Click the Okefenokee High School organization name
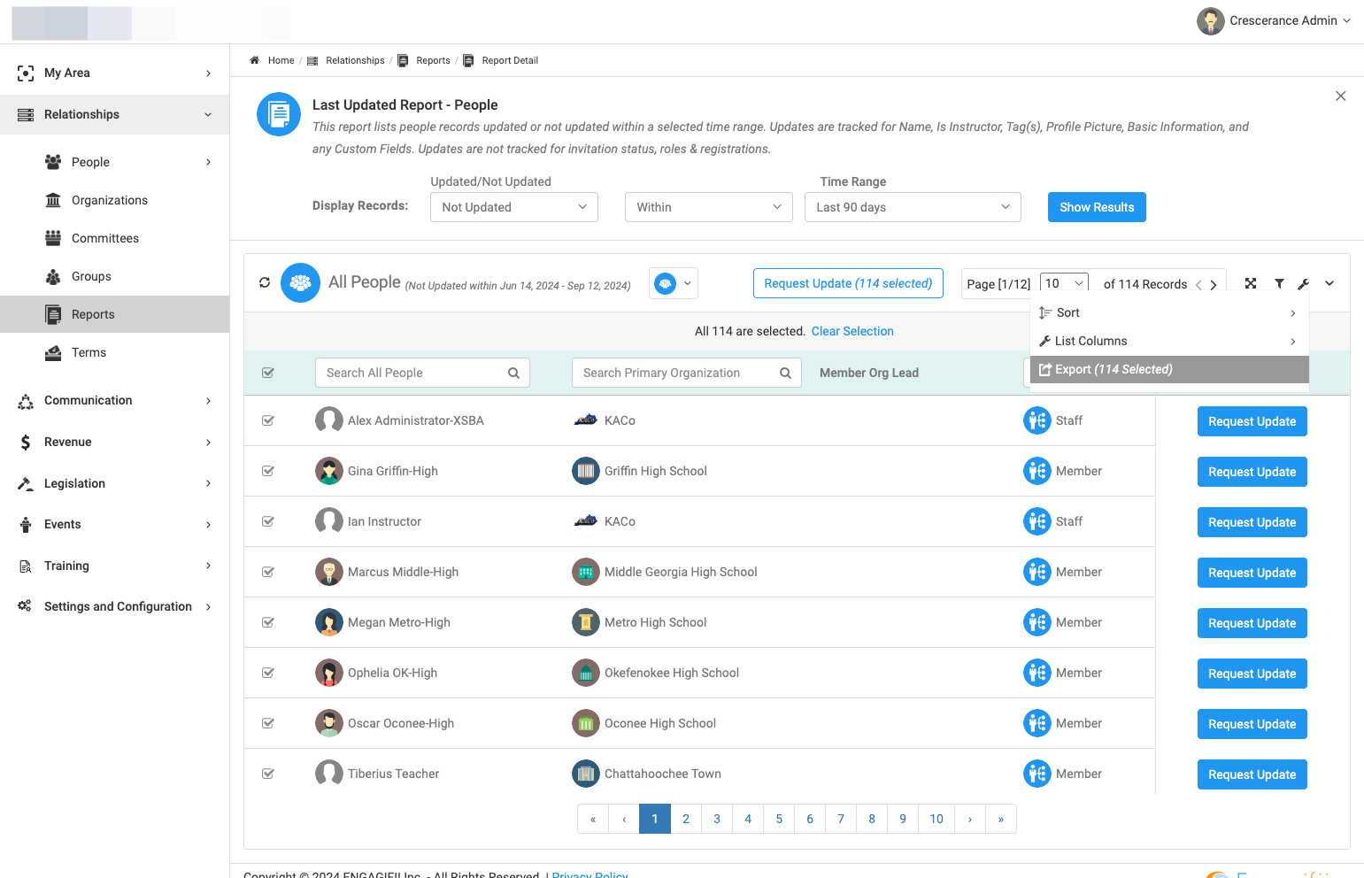Screen dimensions: 1364x878 coord(672,673)
